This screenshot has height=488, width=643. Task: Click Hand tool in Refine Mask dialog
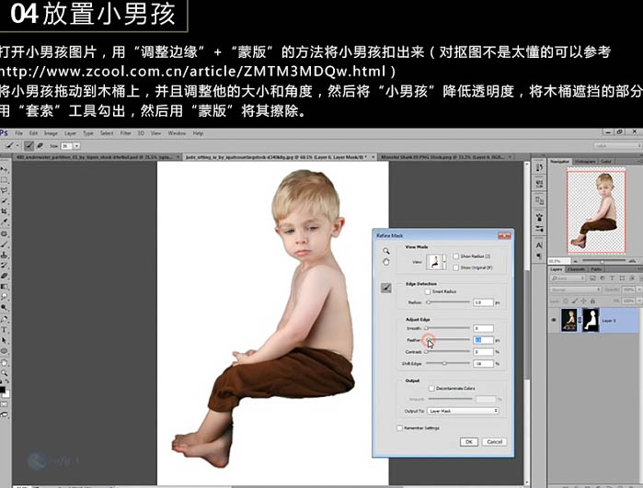coord(385,262)
